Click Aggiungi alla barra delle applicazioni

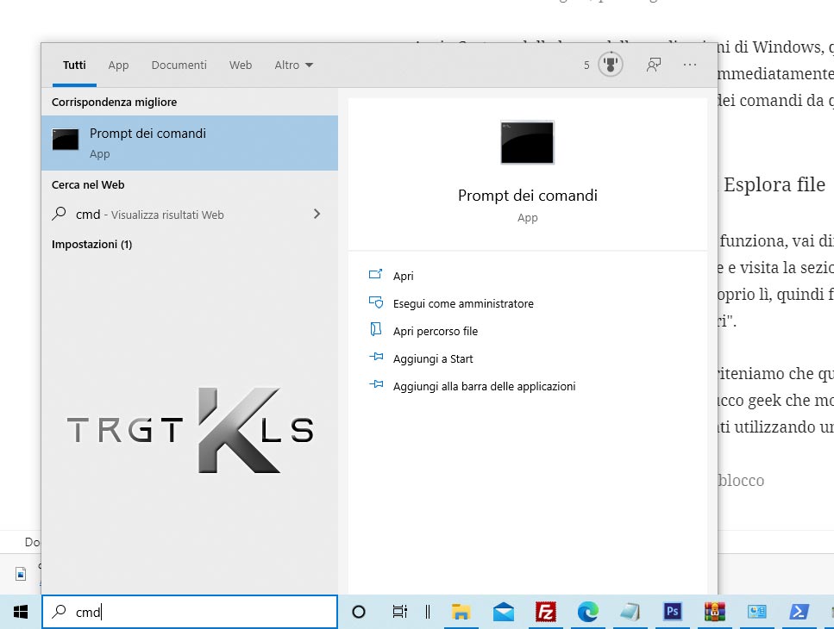click(x=483, y=386)
